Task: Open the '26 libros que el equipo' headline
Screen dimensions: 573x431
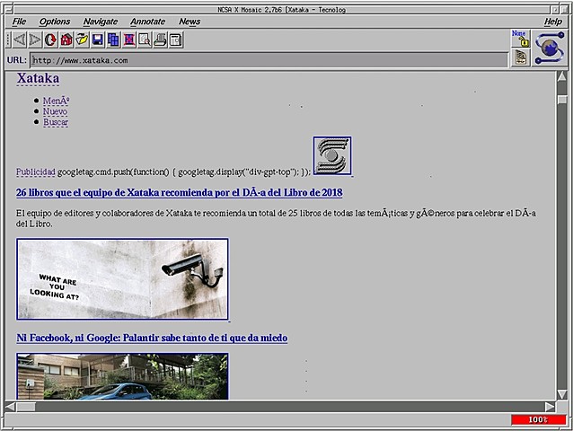Action: coord(180,192)
